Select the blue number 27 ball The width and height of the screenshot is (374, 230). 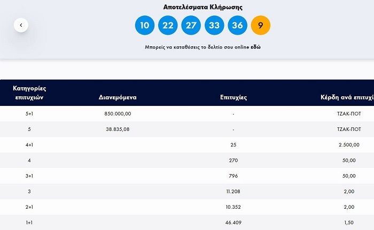click(191, 25)
